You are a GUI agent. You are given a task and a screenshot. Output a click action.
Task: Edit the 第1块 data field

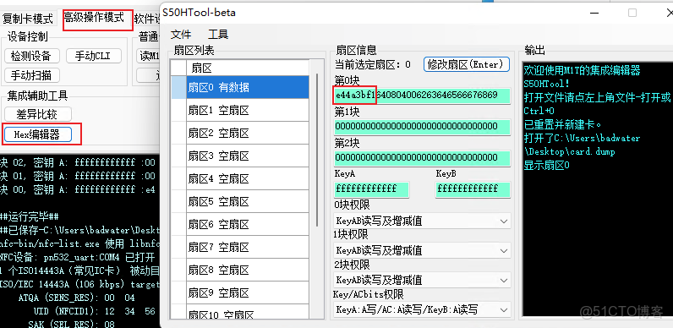tap(422, 127)
